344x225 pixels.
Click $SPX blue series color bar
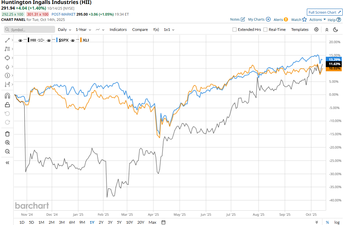[x=57, y=40]
